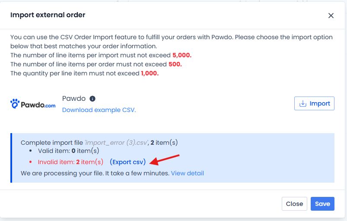The width and height of the screenshot is (347, 221).
Task: Open the Download example CSV link
Action: click(x=99, y=110)
